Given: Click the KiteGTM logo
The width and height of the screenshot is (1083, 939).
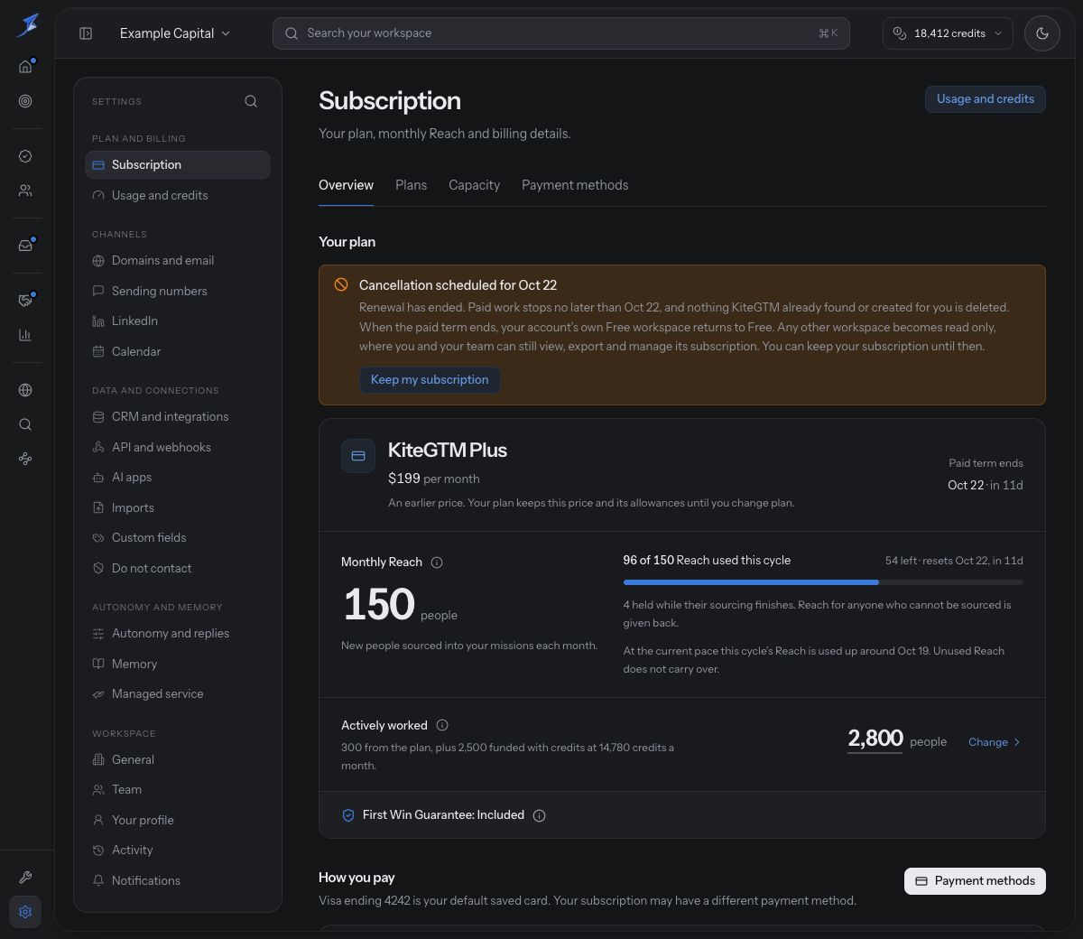Looking at the screenshot, I should [x=27, y=25].
